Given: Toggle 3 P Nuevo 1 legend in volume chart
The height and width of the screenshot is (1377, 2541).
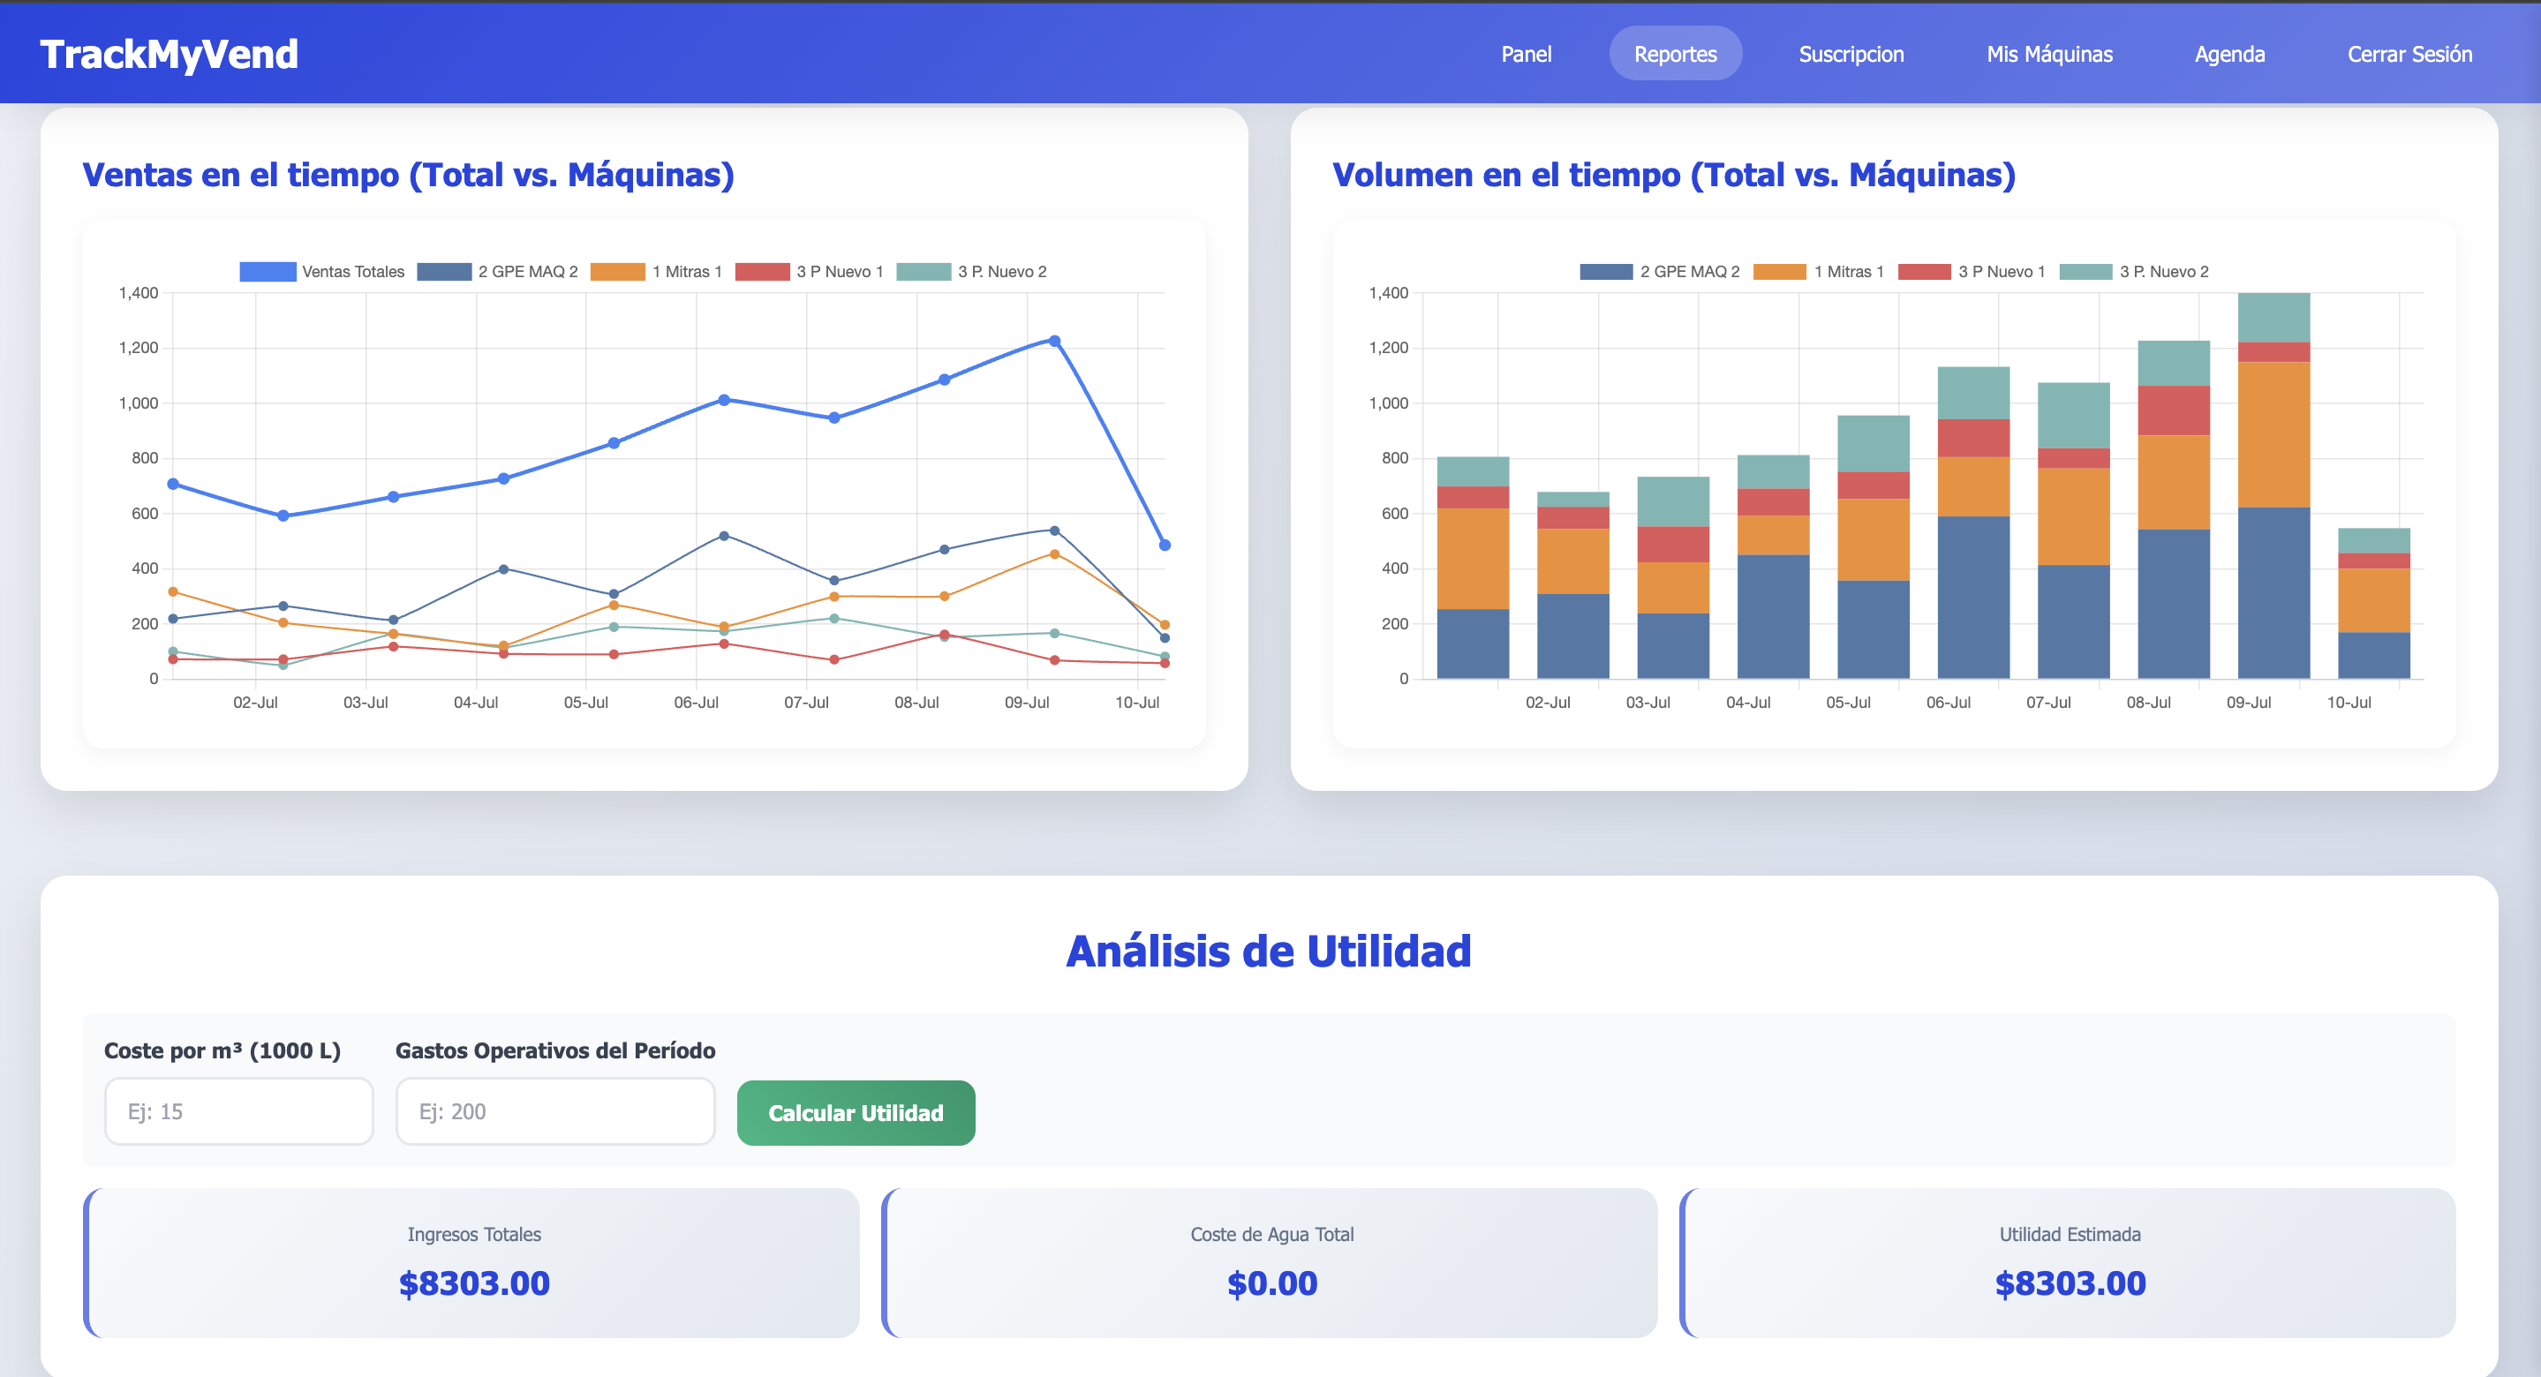Looking at the screenshot, I should pos(1971,271).
